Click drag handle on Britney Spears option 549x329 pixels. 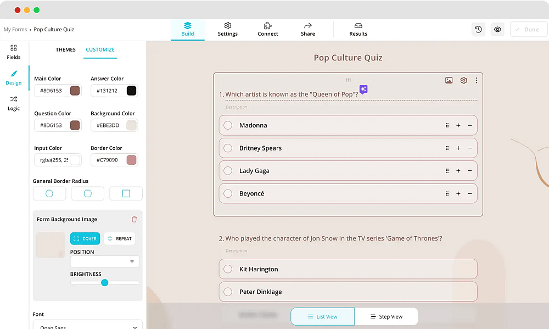click(x=447, y=148)
